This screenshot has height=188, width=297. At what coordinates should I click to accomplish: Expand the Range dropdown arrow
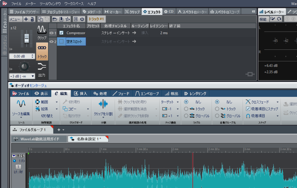pyautogui.click(x=57, y=102)
